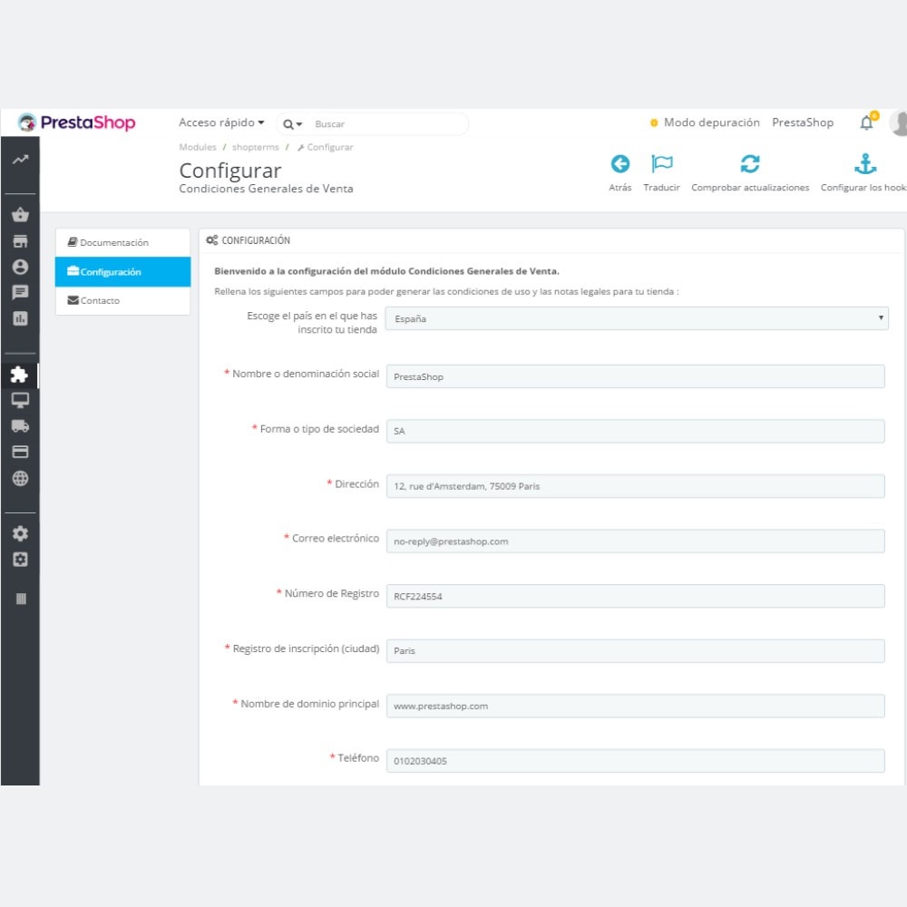Open the Shop Parameters gear icon in sidebar
This screenshot has width=907, height=907.
tap(20, 533)
